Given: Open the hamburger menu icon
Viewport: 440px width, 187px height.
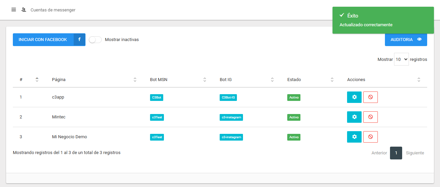Looking at the screenshot, I should click(14, 10).
